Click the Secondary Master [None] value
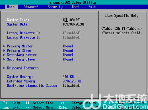The image size is (148, 110). (68, 55)
